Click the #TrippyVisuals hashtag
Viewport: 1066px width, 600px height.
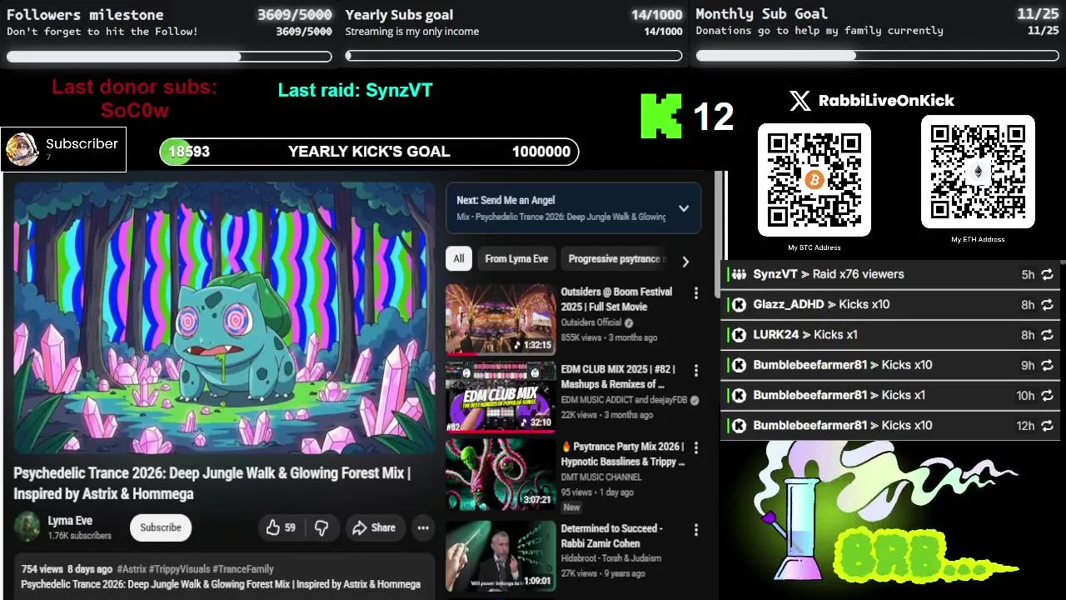179,569
